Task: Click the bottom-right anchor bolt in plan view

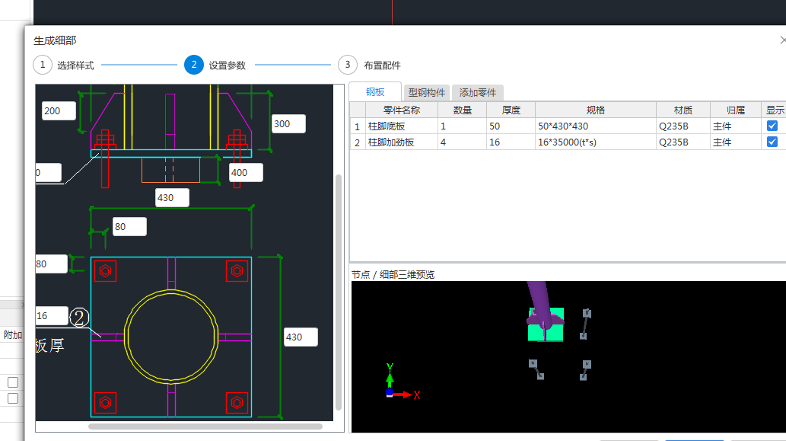Action: pos(237,402)
